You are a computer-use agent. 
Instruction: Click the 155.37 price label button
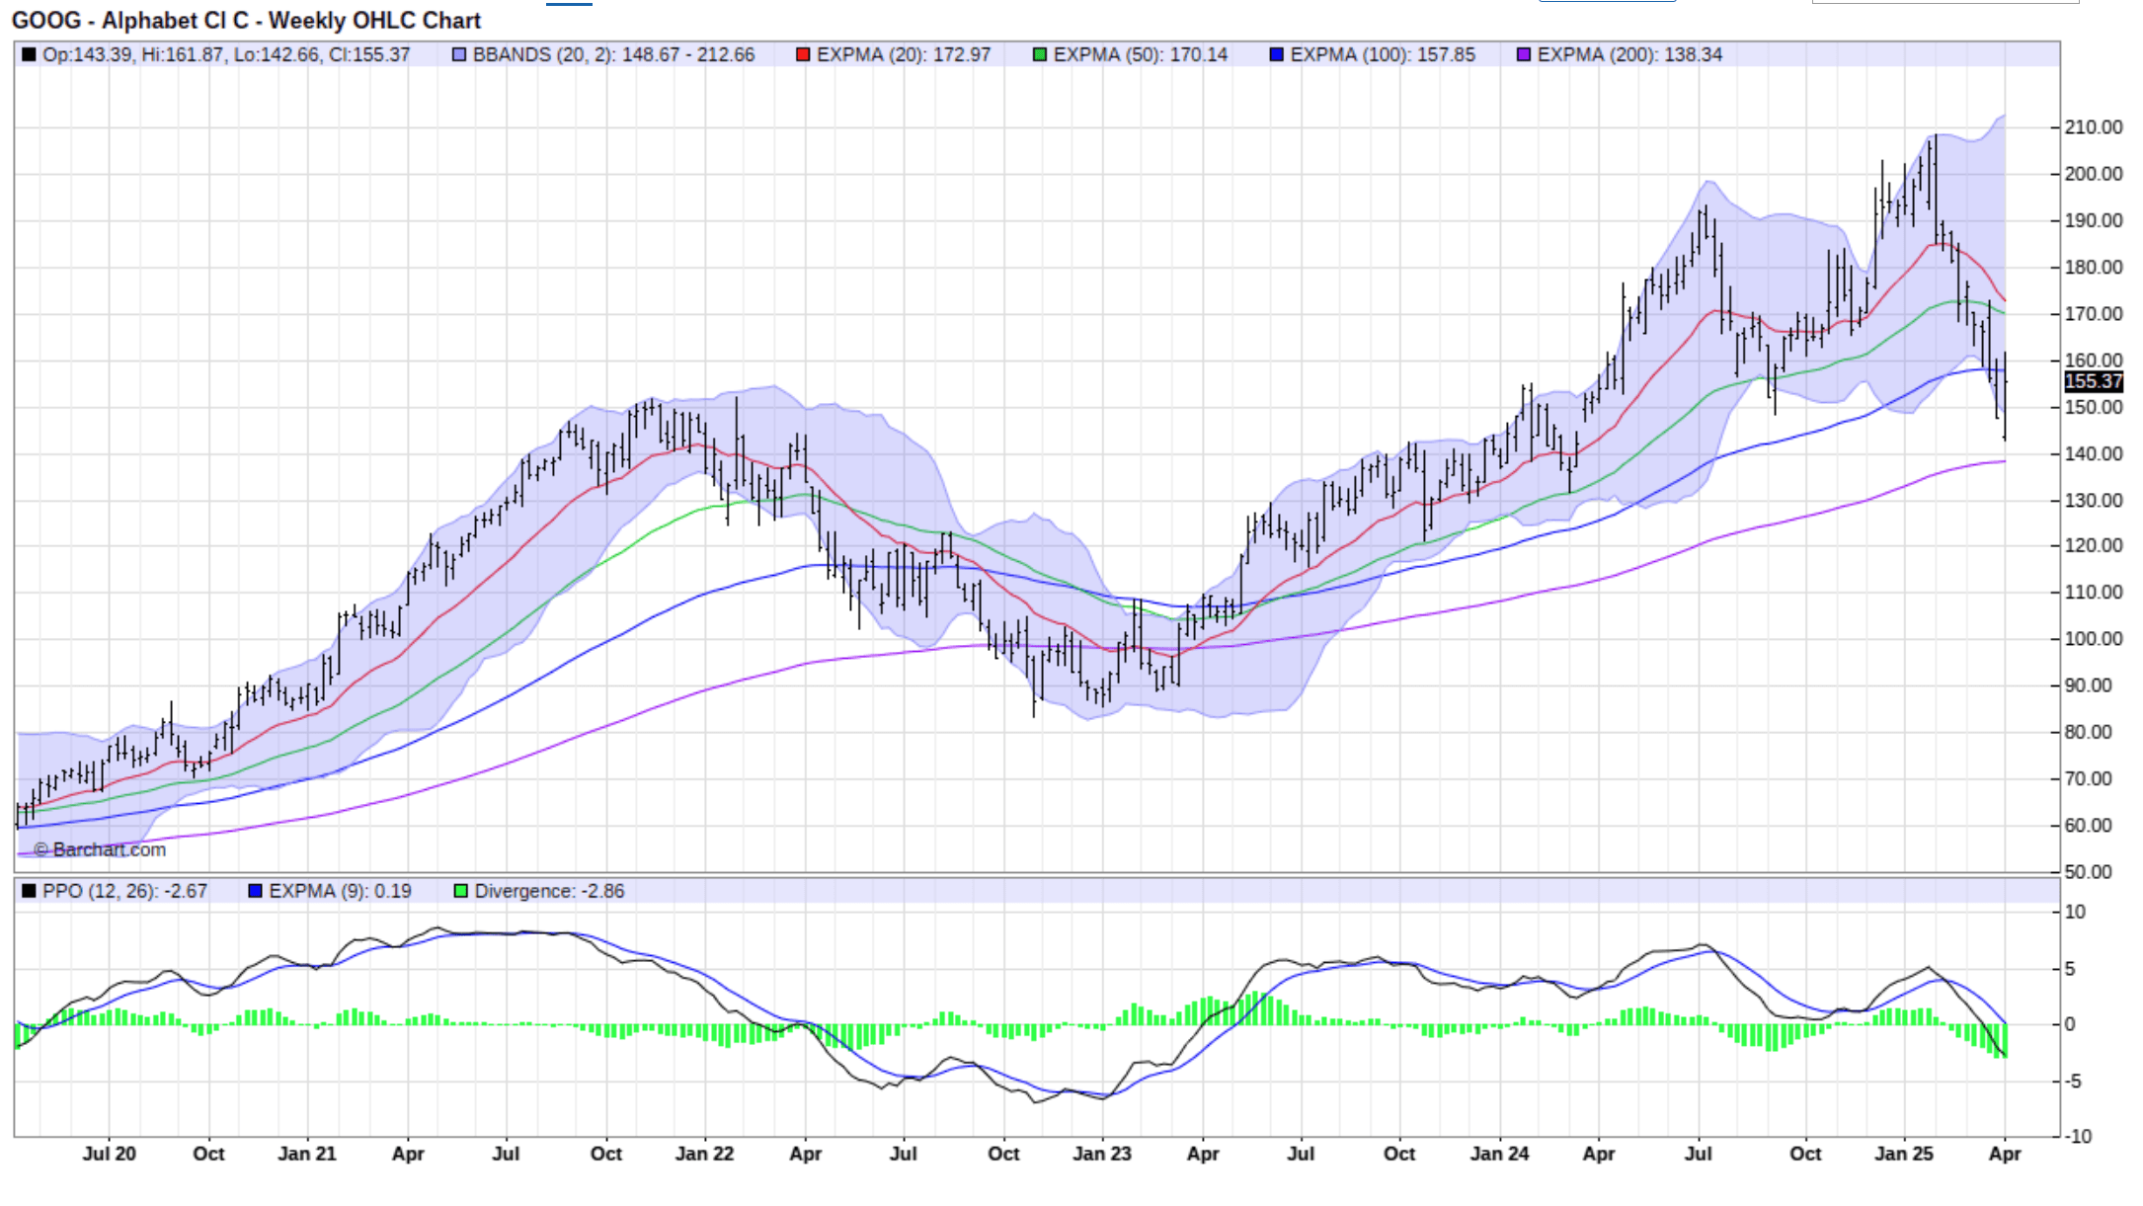point(2092,381)
